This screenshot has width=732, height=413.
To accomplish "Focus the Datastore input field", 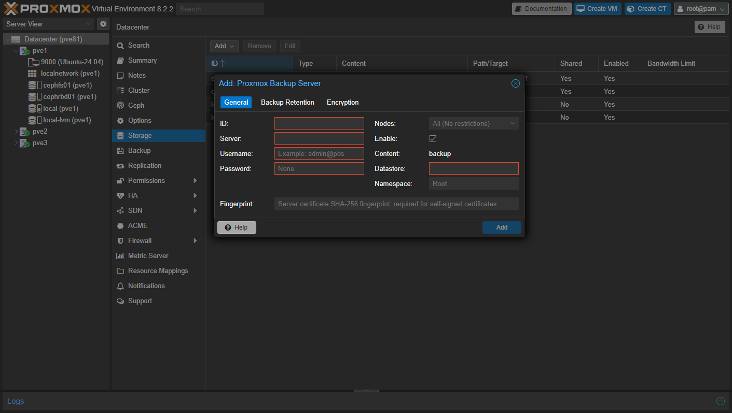I will 474,168.
